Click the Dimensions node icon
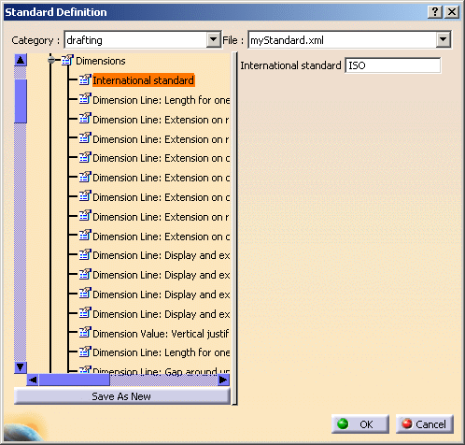Image resolution: width=465 pixels, height=445 pixels. pos(67,60)
